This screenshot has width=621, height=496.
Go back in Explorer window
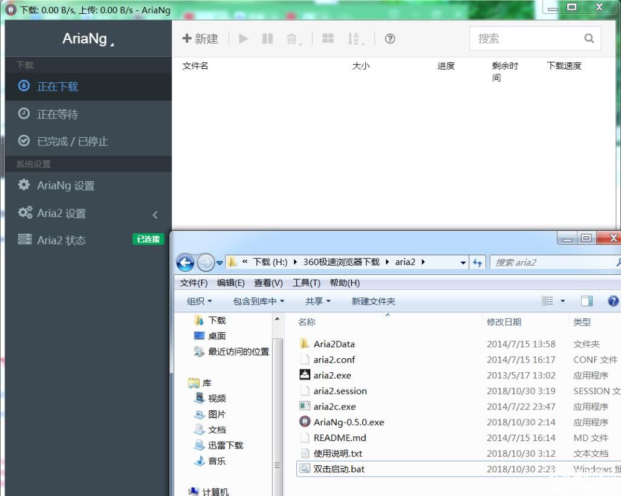pyautogui.click(x=185, y=262)
